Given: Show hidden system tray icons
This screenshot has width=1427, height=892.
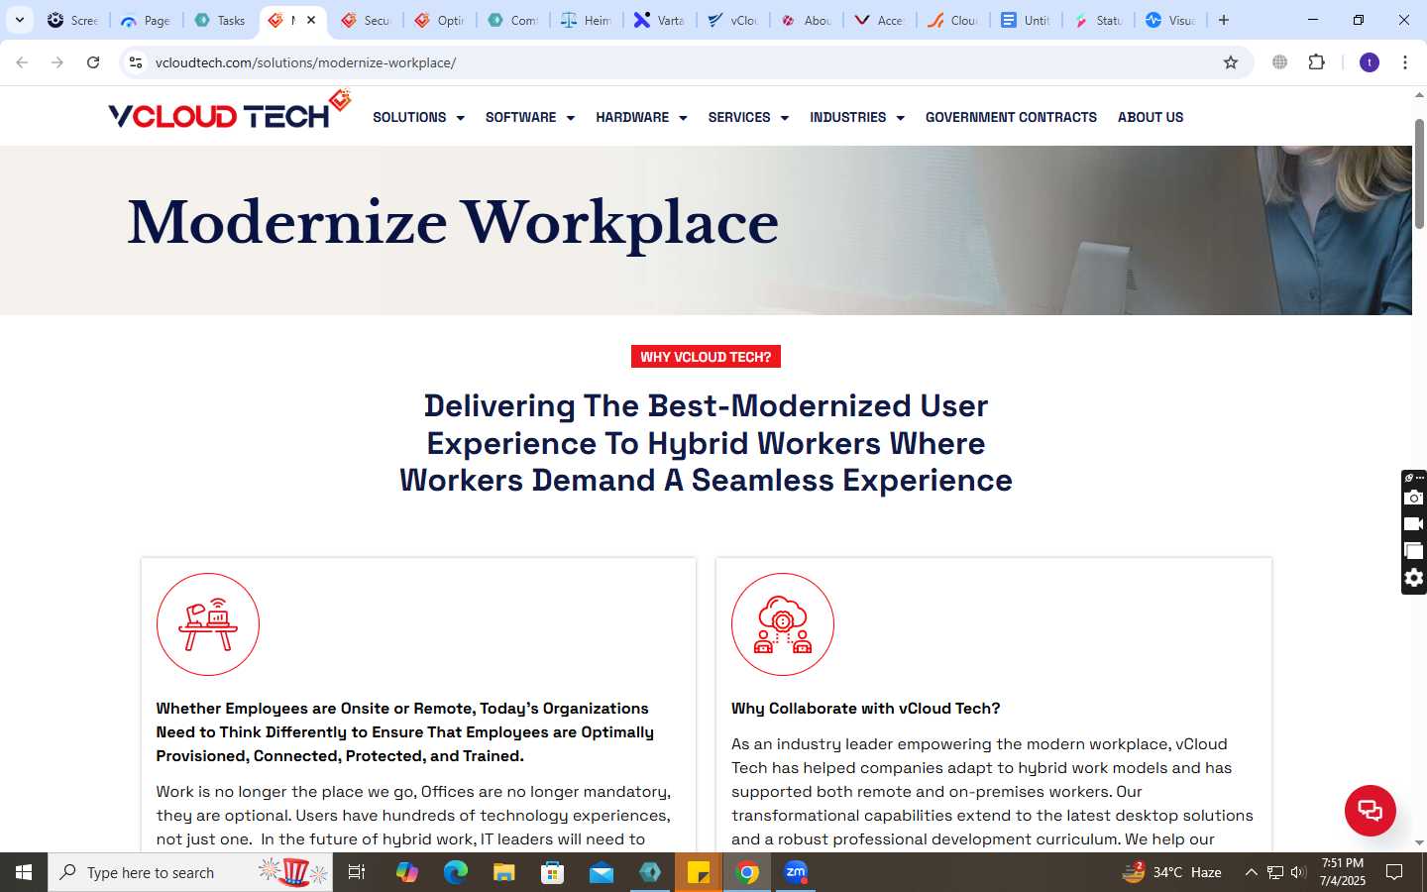Looking at the screenshot, I should click(x=1251, y=872).
